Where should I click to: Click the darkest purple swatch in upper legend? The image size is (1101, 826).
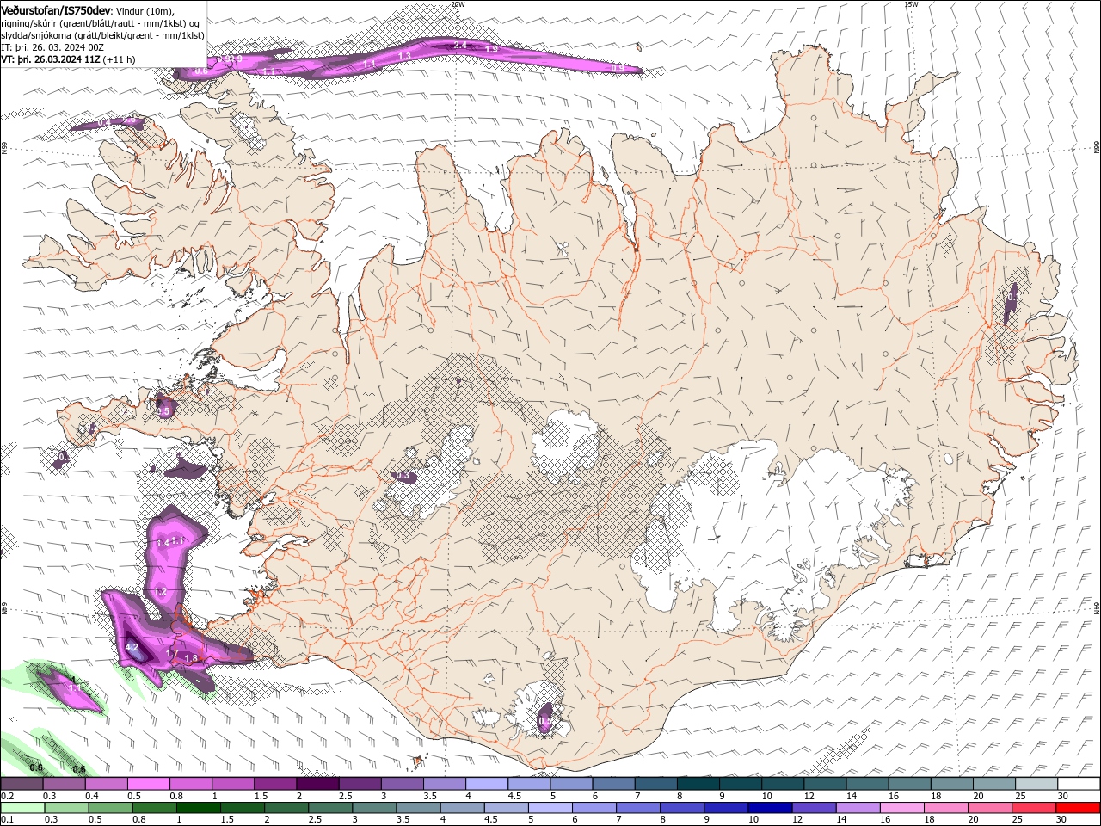317,784
